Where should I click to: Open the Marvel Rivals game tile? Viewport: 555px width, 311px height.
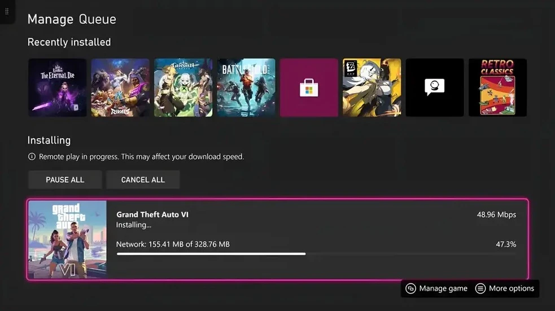tap(120, 87)
